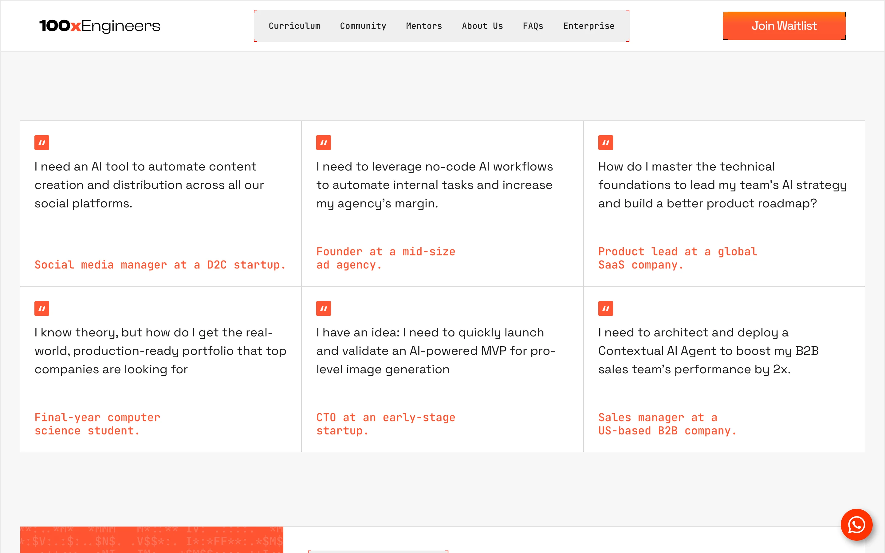The height and width of the screenshot is (553, 885).
Task: Click quote icon on sales manager card
Action: pyautogui.click(x=605, y=308)
